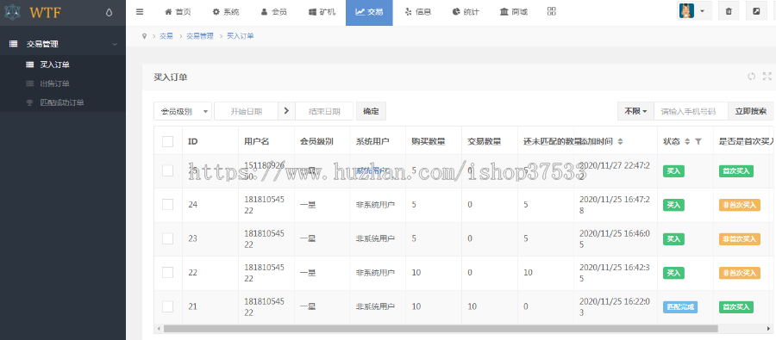Viewport: 776px width, 340px height.
Task: Open the 系统 system tab
Action: point(225,12)
